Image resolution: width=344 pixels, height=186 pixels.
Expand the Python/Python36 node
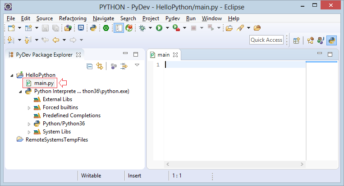(29, 124)
